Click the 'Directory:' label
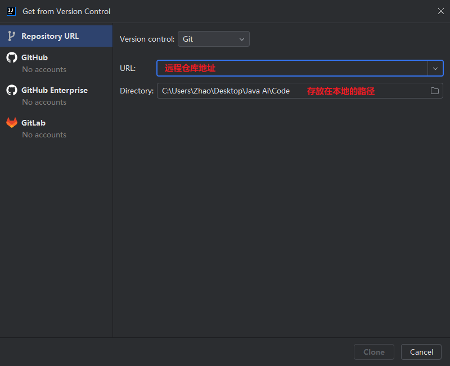 point(137,91)
